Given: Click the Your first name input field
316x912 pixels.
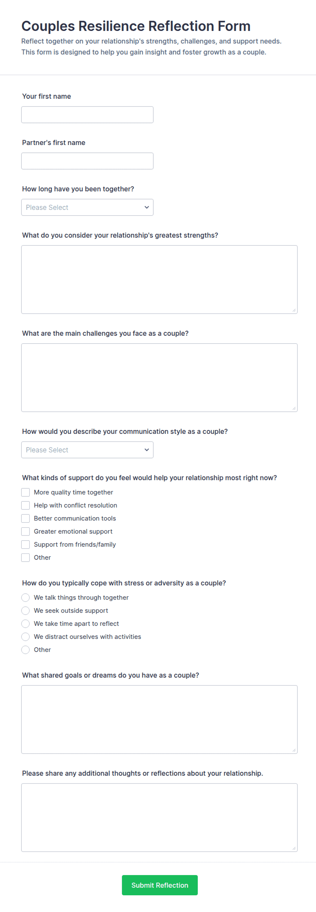Looking at the screenshot, I should [87, 115].
